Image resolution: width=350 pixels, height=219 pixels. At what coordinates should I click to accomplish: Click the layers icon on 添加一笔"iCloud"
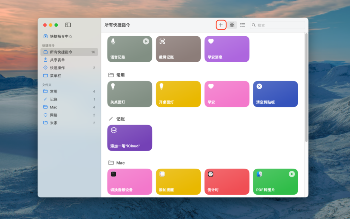click(x=114, y=130)
